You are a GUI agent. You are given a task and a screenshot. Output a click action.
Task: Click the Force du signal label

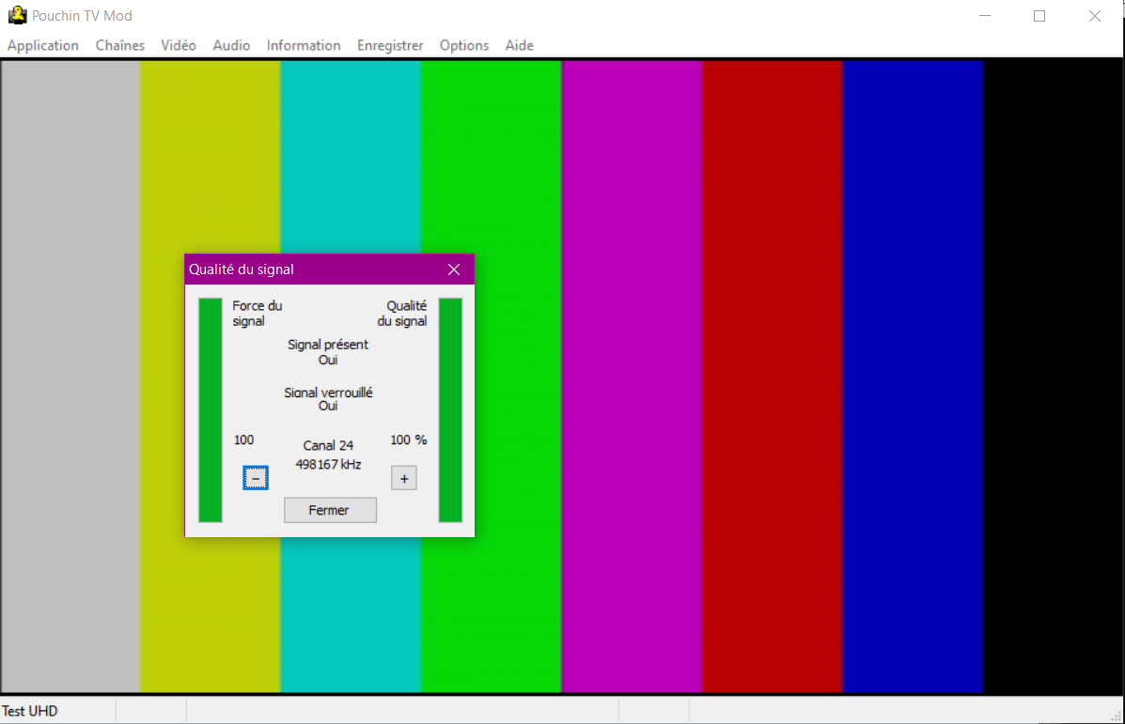(257, 314)
